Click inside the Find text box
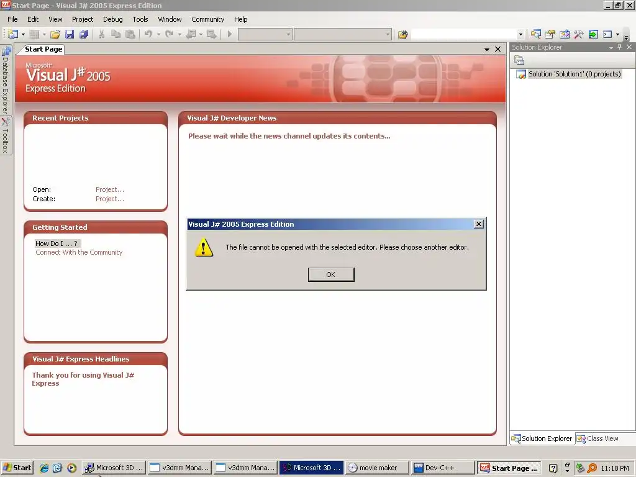The width and height of the screenshot is (636, 477). (464, 35)
